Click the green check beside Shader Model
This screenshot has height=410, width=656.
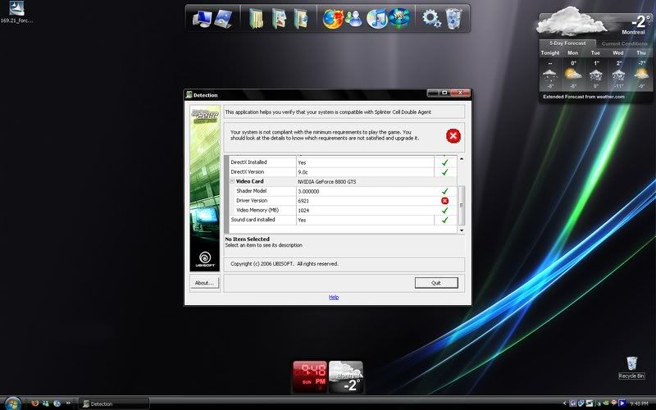(x=444, y=191)
